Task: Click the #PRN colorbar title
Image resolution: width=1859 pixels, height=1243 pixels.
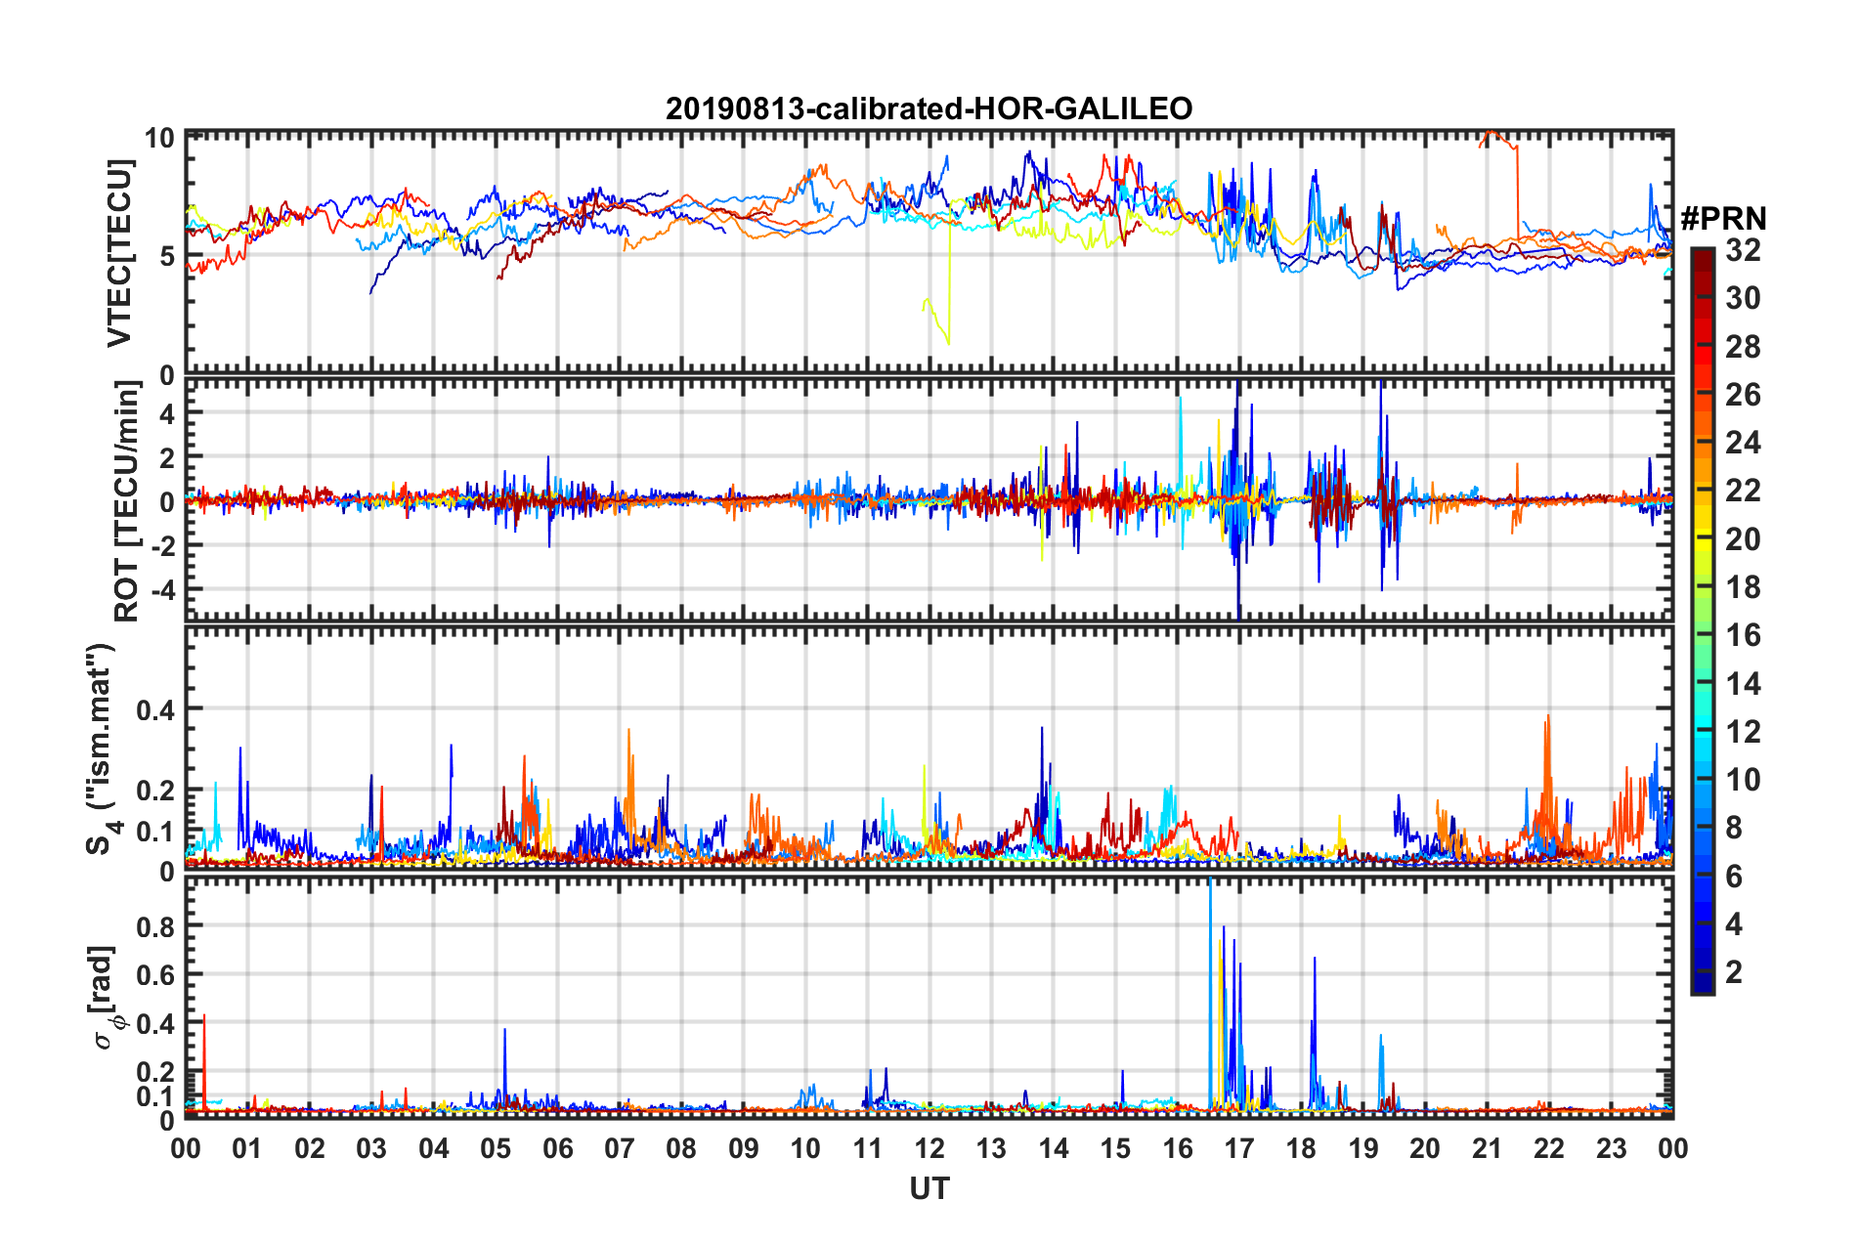Action: pyautogui.click(x=1723, y=218)
